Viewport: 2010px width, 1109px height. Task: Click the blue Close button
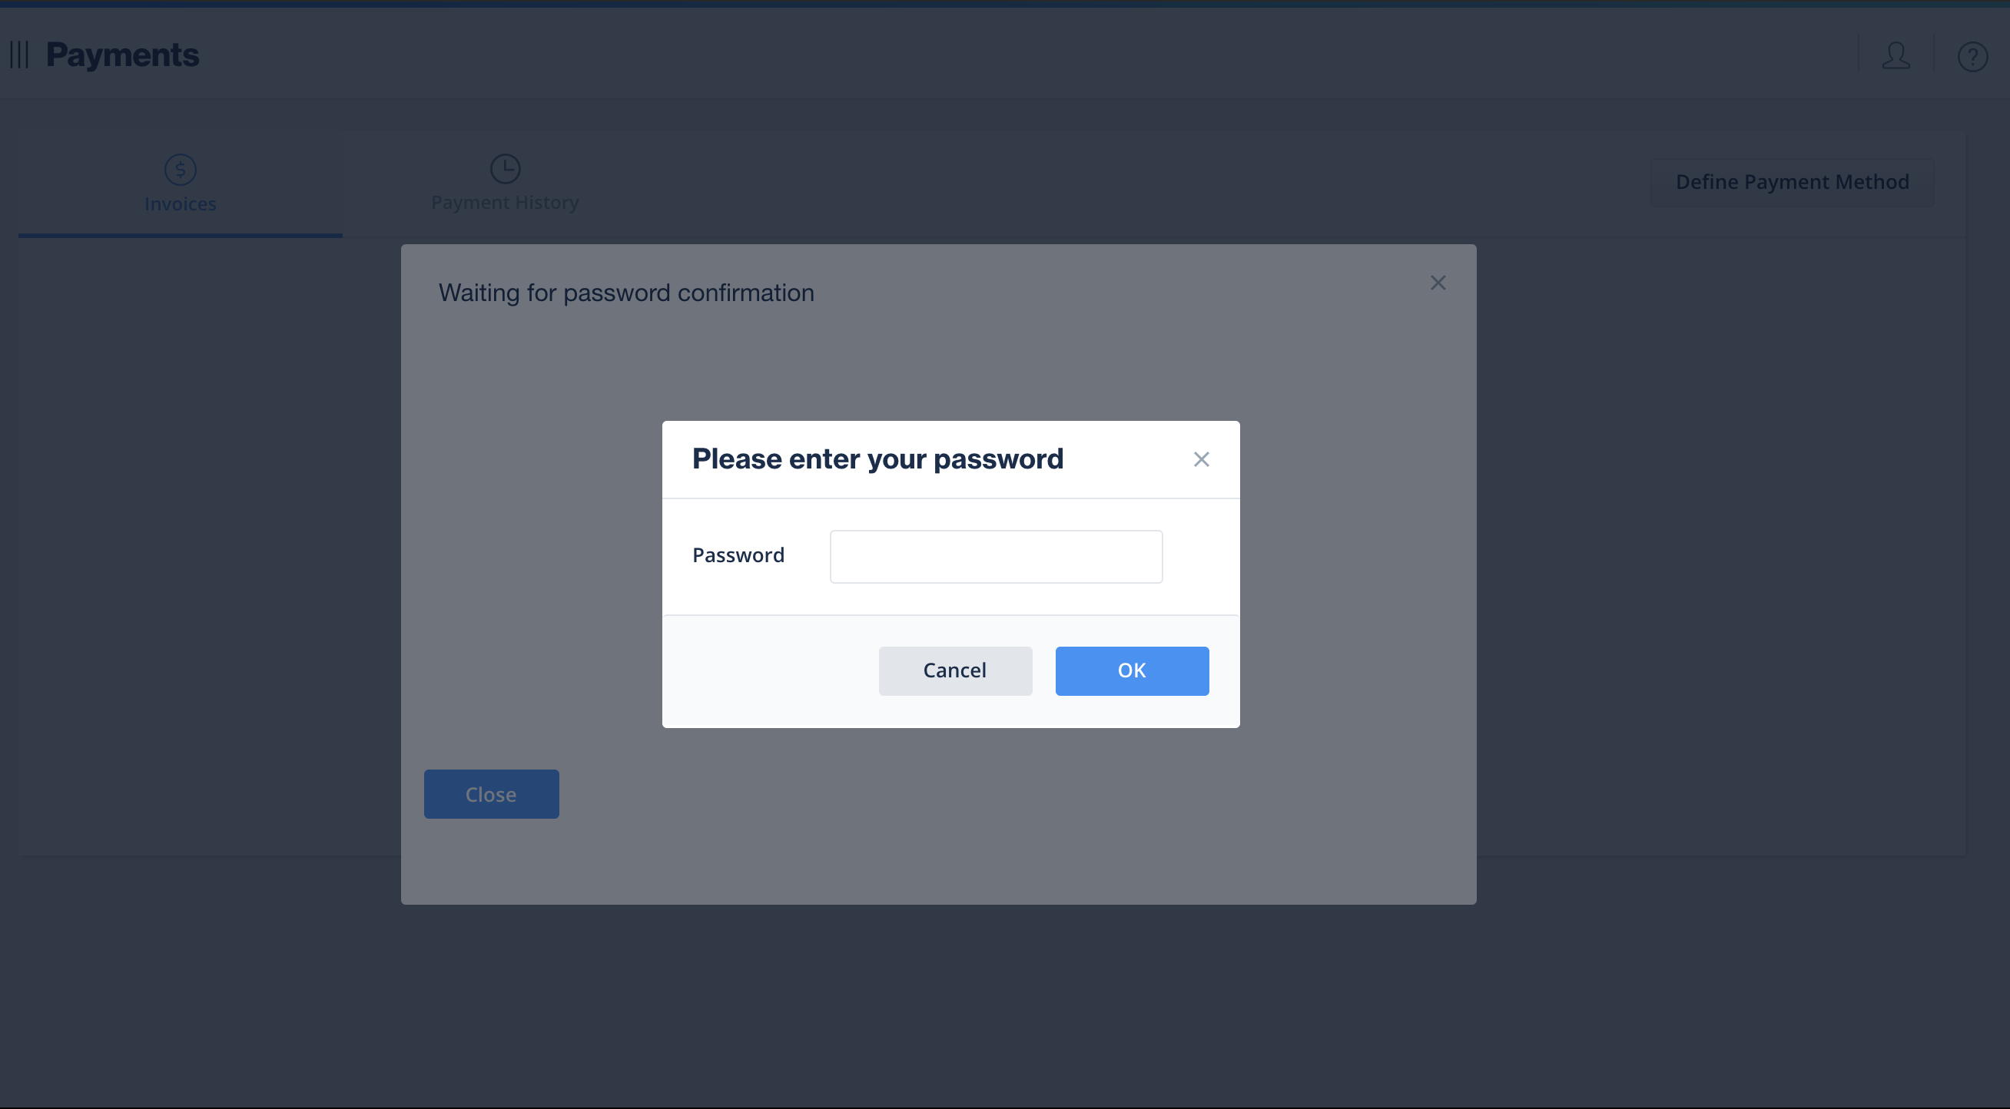click(491, 794)
